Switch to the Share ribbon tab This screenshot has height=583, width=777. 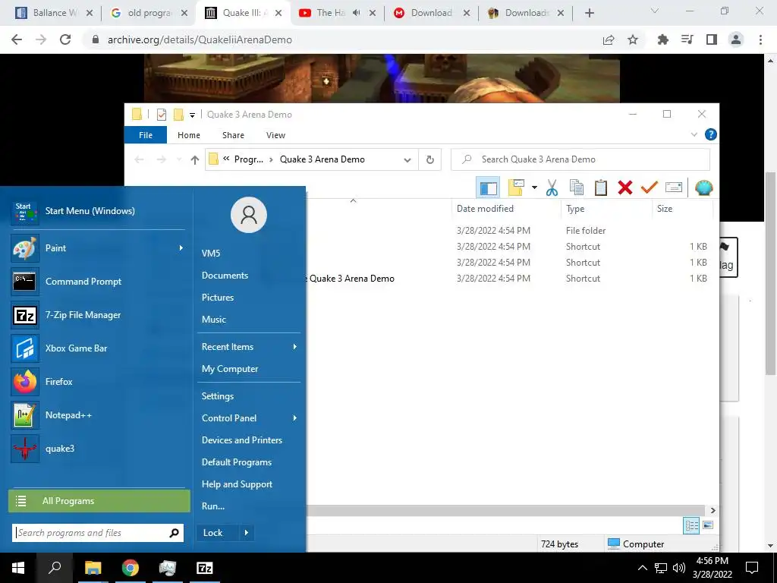coord(233,135)
